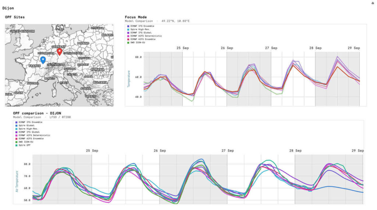Click the Temperature axis label in Focus Mode

coord(128,79)
